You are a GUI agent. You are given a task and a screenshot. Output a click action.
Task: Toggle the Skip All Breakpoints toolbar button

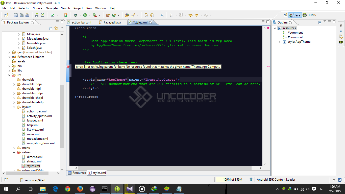pyautogui.click(x=162, y=15)
